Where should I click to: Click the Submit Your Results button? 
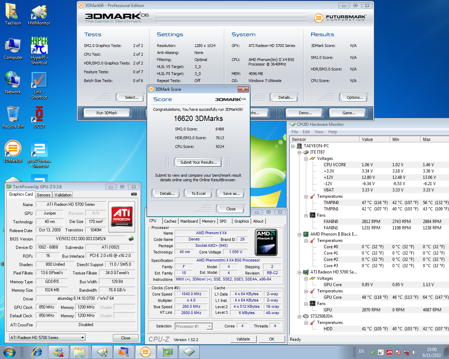198,162
